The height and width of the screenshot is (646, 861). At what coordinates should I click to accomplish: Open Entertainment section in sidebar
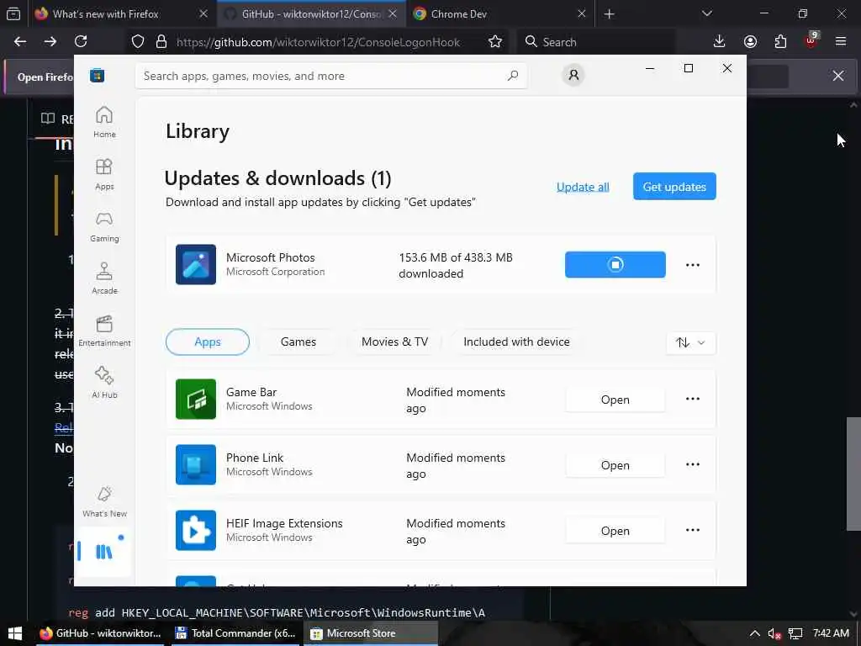[x=104, y=331]
